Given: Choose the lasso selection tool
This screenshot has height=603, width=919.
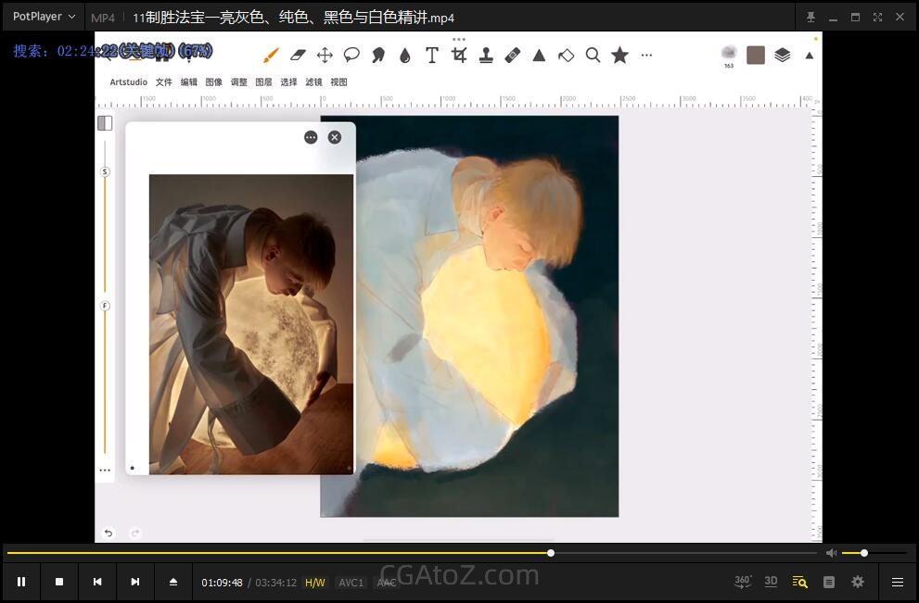Looking at the screenshot, I should [351, 56].
